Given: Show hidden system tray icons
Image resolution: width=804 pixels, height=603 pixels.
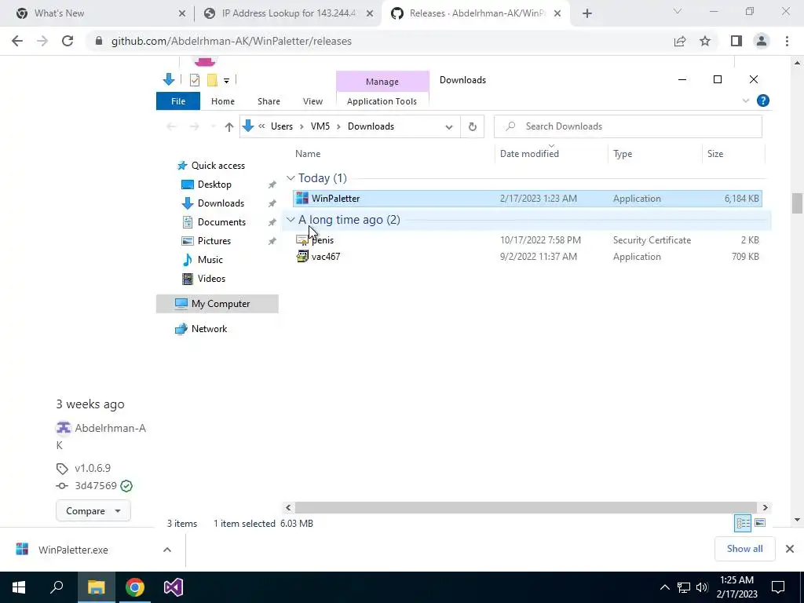Looking at the screenshot, I should click(664, 587).
